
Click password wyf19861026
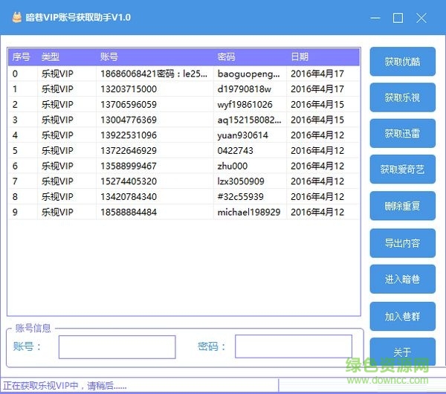pos(245,104)
